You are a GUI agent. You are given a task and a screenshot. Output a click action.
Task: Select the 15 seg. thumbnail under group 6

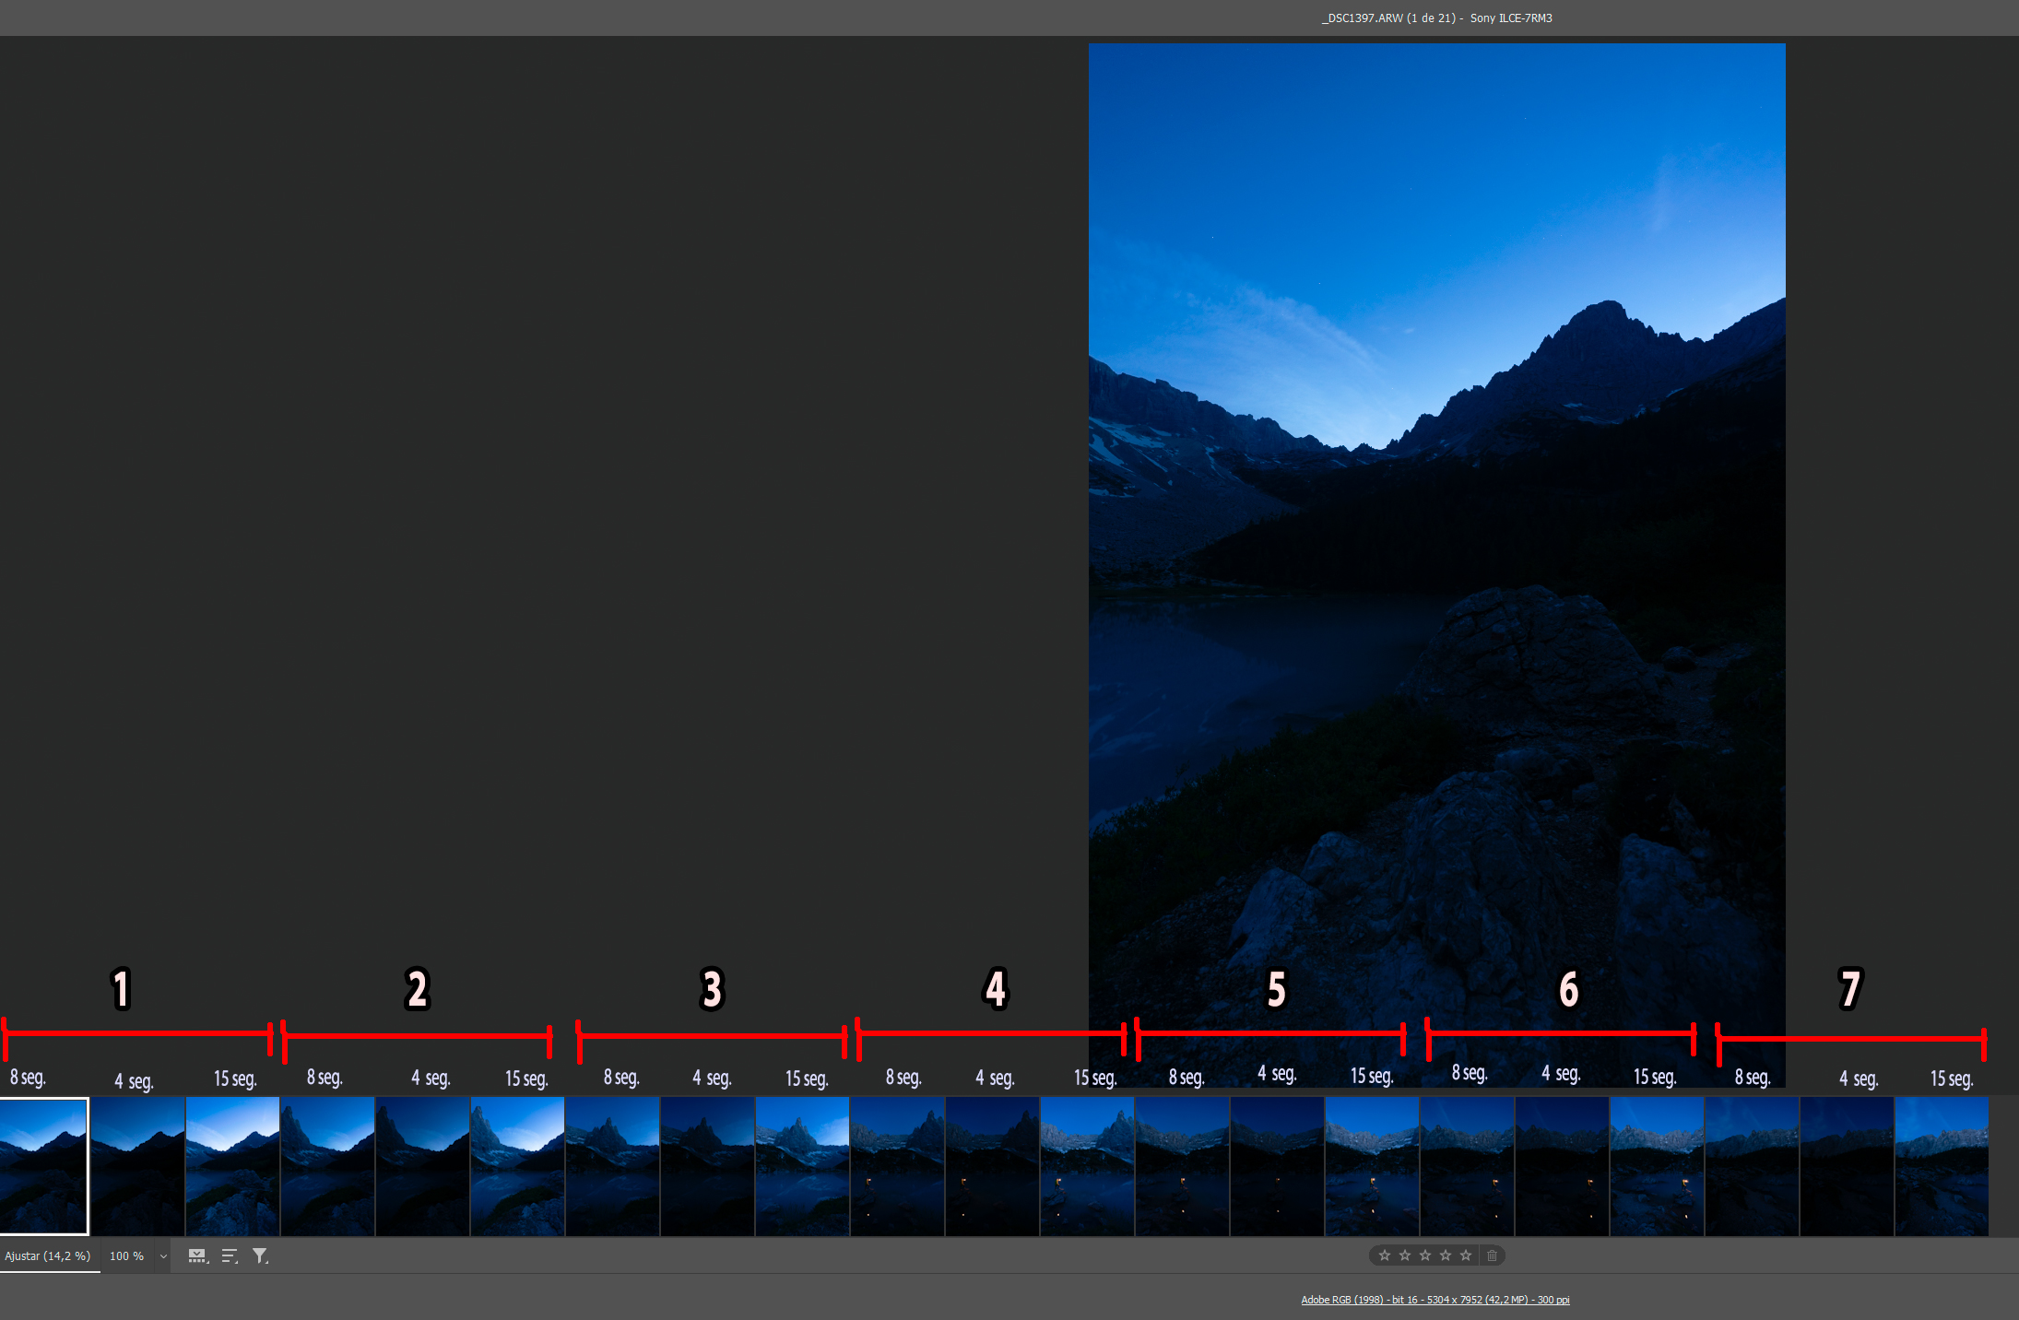click(x=1657, y=1166)
